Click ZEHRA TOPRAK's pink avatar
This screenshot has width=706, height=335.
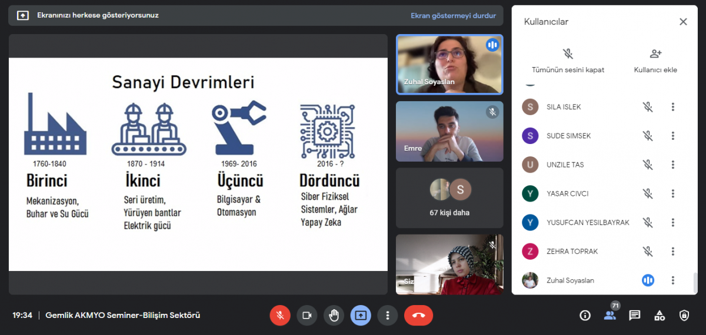[530, 251]
